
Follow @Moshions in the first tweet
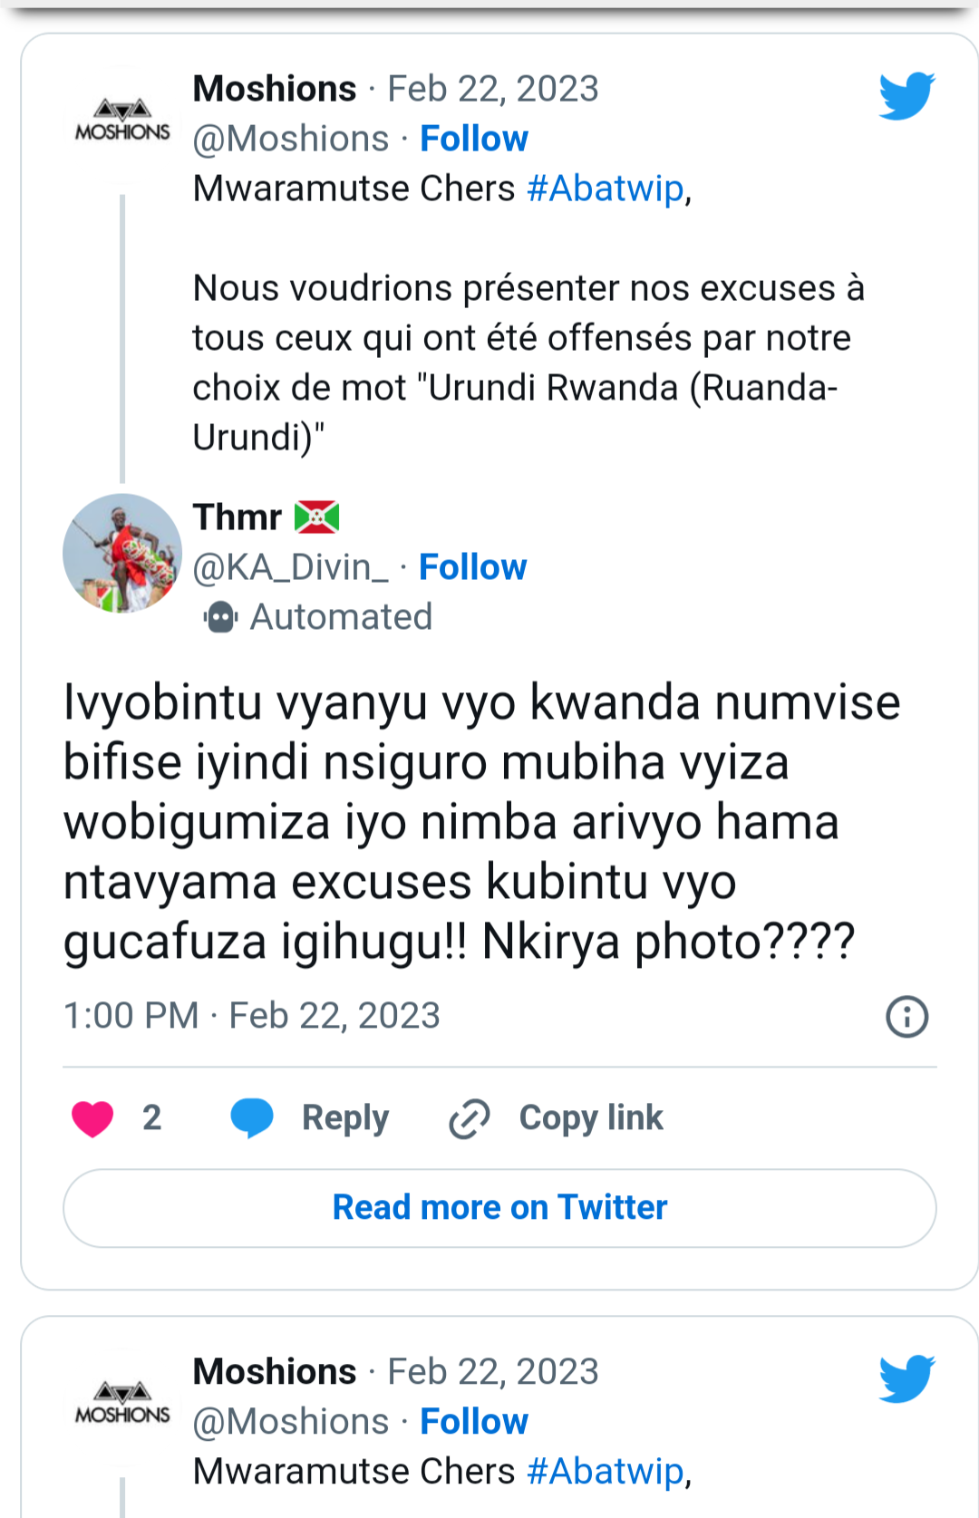point(474,139)
